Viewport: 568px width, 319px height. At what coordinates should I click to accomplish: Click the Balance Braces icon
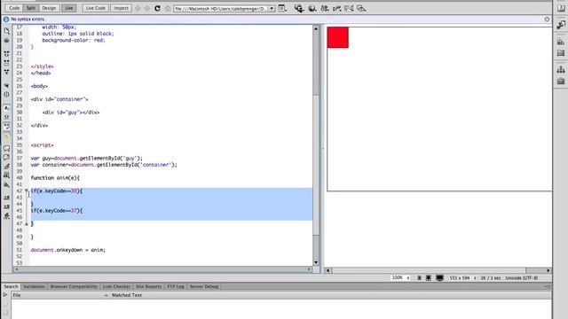[6, 95]
